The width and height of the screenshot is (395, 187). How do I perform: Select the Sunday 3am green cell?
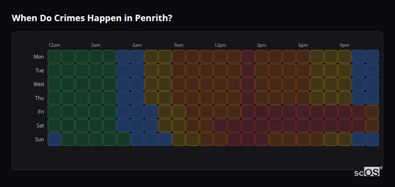[x=96, y=139]
